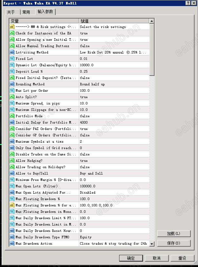Cancel with the 取消 button
This screenshot has height=267, width=198.
(157, 258)
